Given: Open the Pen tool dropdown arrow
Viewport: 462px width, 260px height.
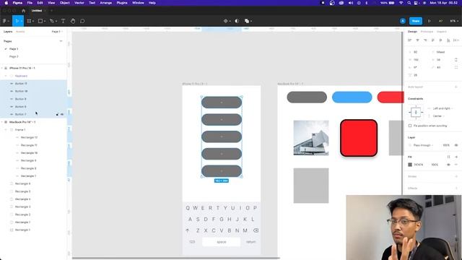Looking at the screenshot, I should [x=56, y=21].
